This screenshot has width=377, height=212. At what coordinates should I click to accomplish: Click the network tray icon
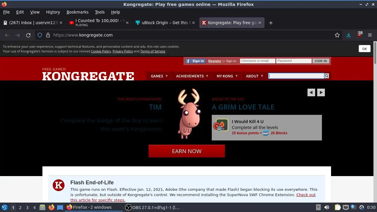346,207
